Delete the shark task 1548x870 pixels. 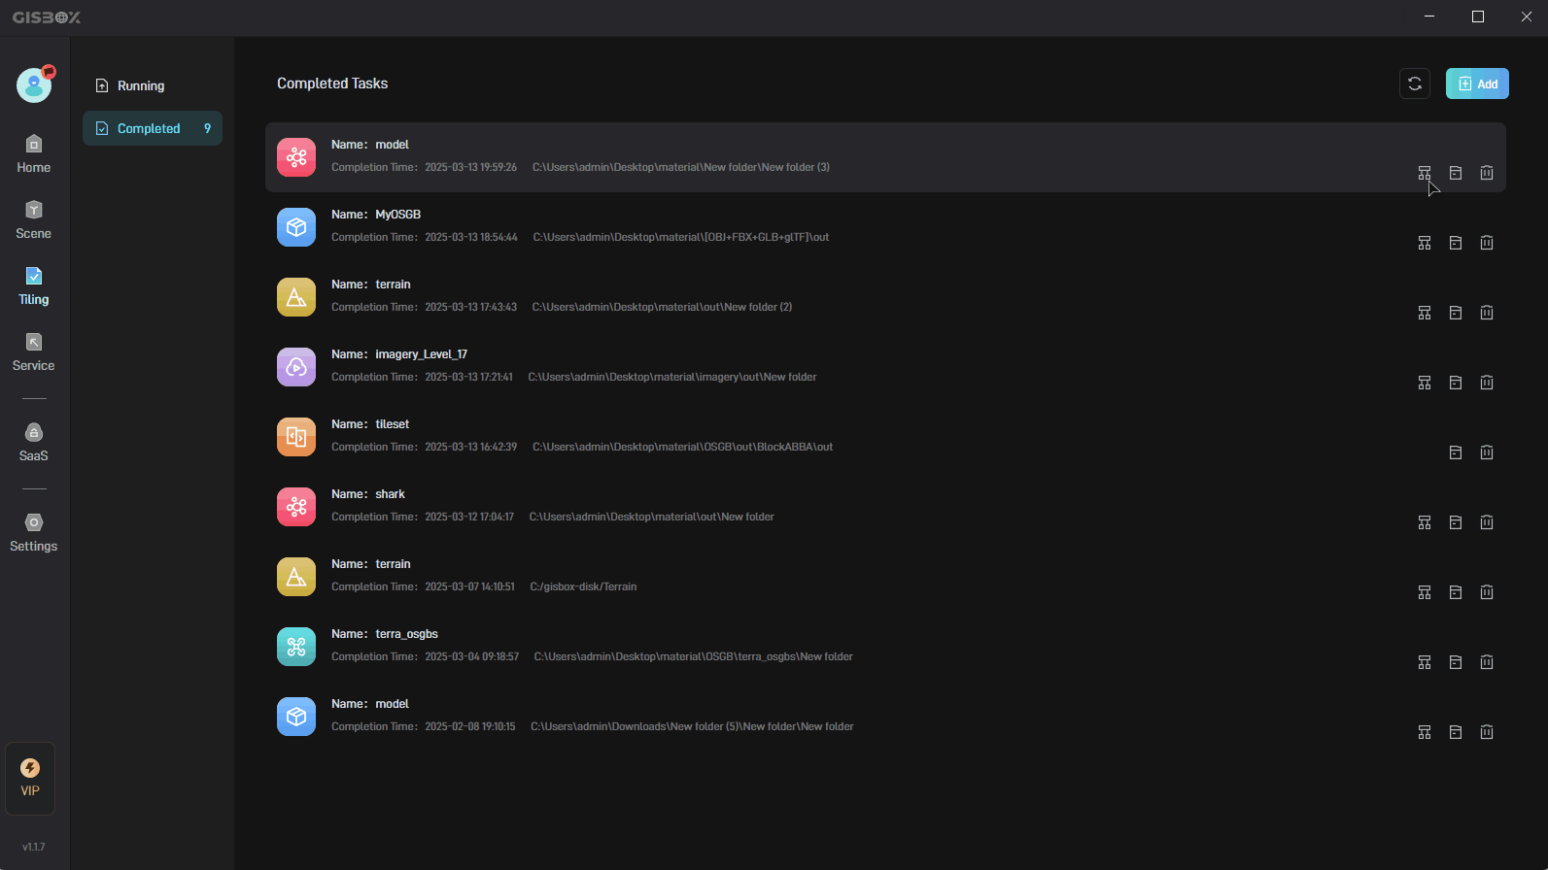coord(1487,522)
